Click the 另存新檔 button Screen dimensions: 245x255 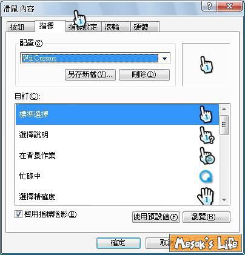point(90,75)
